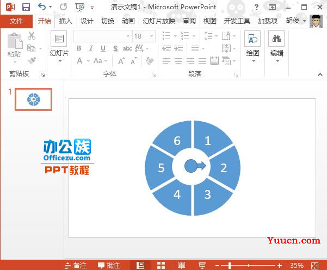This screenshot has width=327, height=270.
Task: Open the 编辑 editing button
Action: (x=277, y=47)
